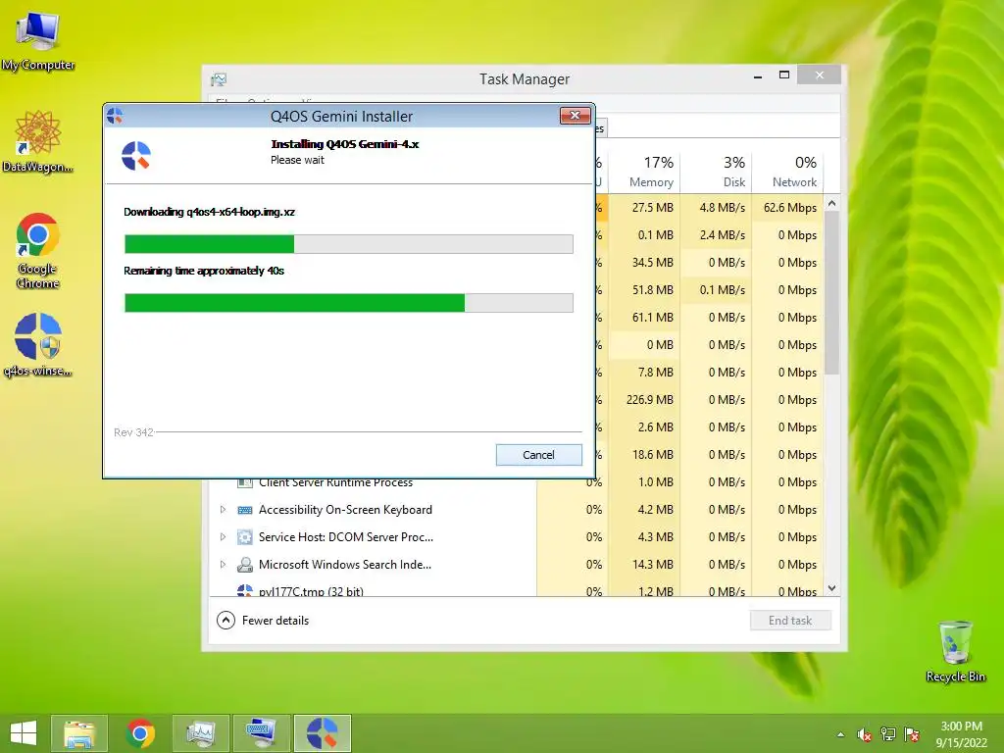
Task: Open the Action Center flag icon
Action: point(912,734)
